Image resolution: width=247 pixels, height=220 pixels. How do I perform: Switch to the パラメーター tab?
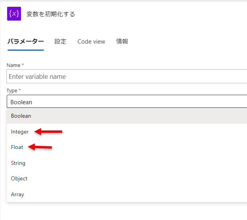tap(26, 42)
